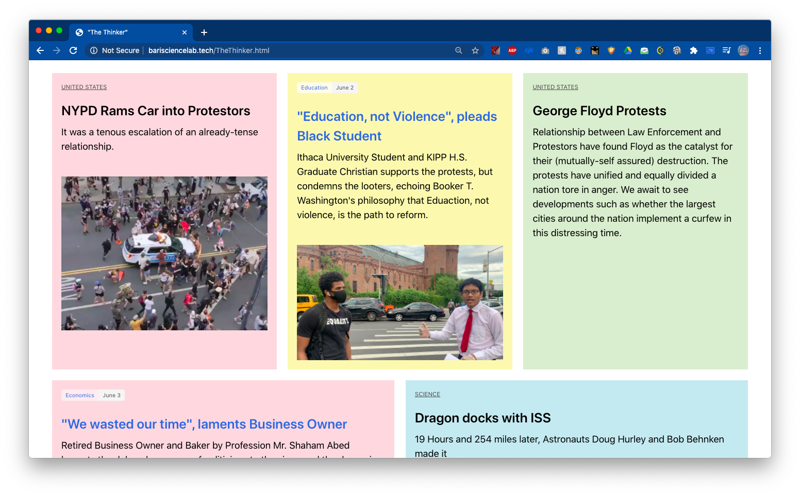800x496 pixels.
Task: Click the yellow circular arrow extension icon
Action: (660, 50)
